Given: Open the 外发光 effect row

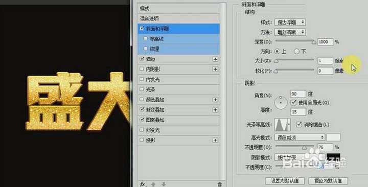Looking at the screenshot, I should (179, 130).
